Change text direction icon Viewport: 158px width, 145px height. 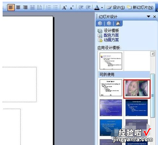coord(39,8)
